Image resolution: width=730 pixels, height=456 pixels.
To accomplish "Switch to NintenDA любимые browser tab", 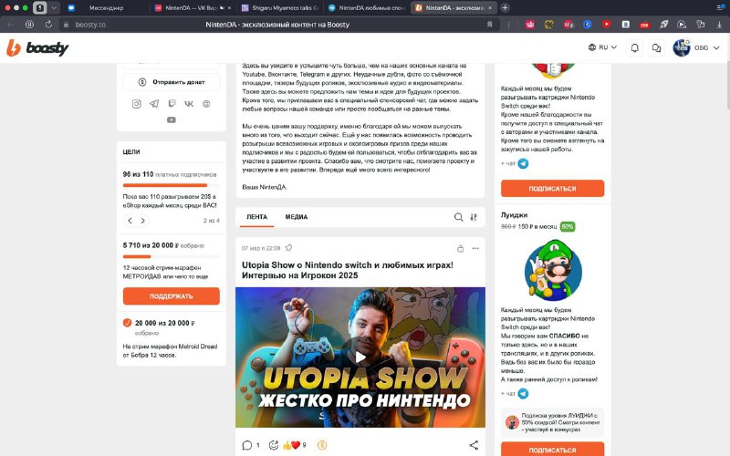I will coord(368,8).
